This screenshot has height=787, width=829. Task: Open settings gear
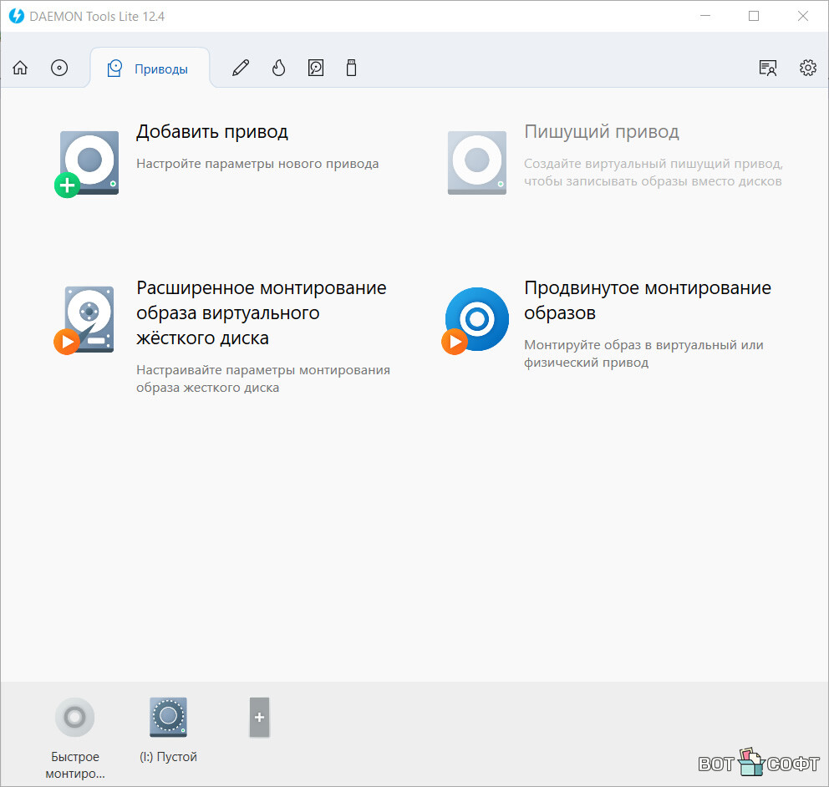click(x=808, y=69)
